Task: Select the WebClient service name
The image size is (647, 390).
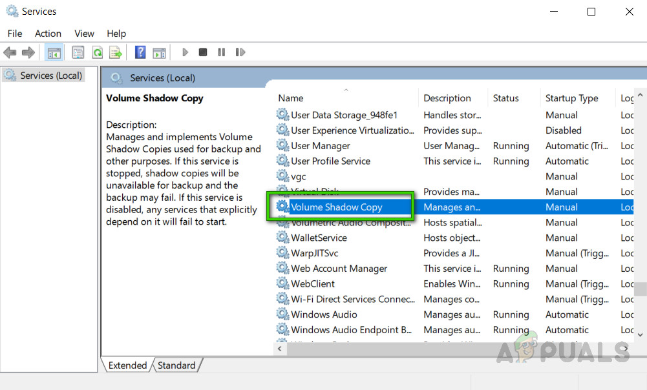Action: point(313,283)
